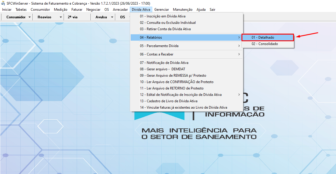
Task: Choose 08 - Gerar arquivo DEMDAT
Action: [159, 69]
